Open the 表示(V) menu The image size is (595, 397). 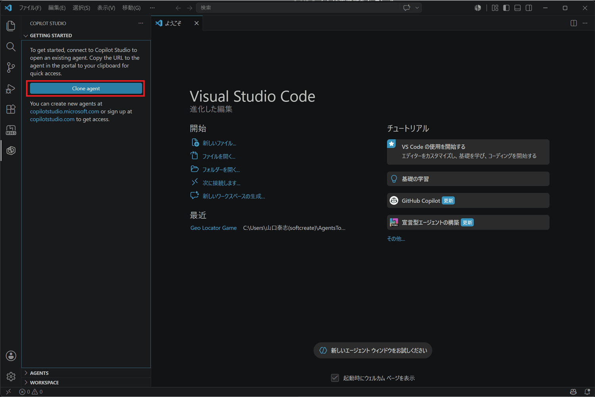coord(106,8)
